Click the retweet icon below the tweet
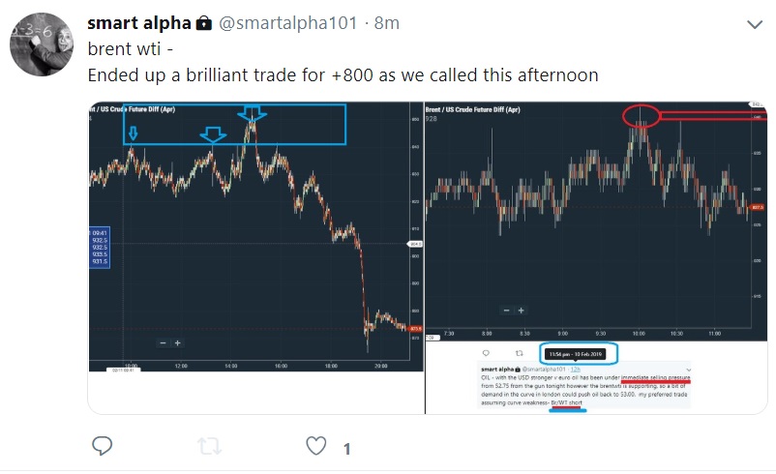Viewport: 776px width, 474px height. 209,446
